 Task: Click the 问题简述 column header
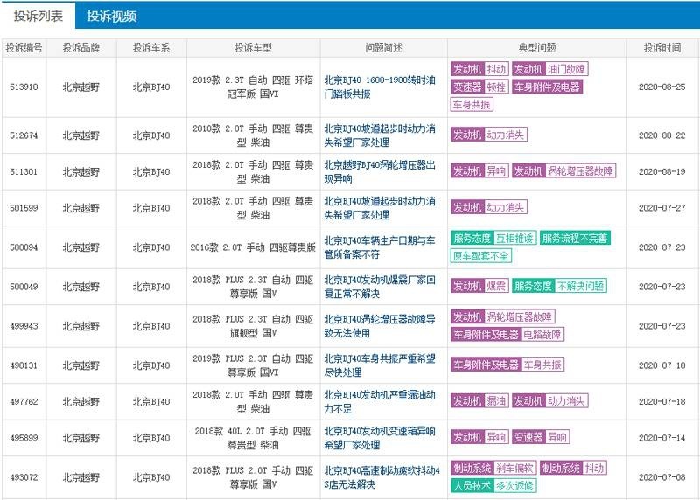pyautogui.click(x=383, y=48)
